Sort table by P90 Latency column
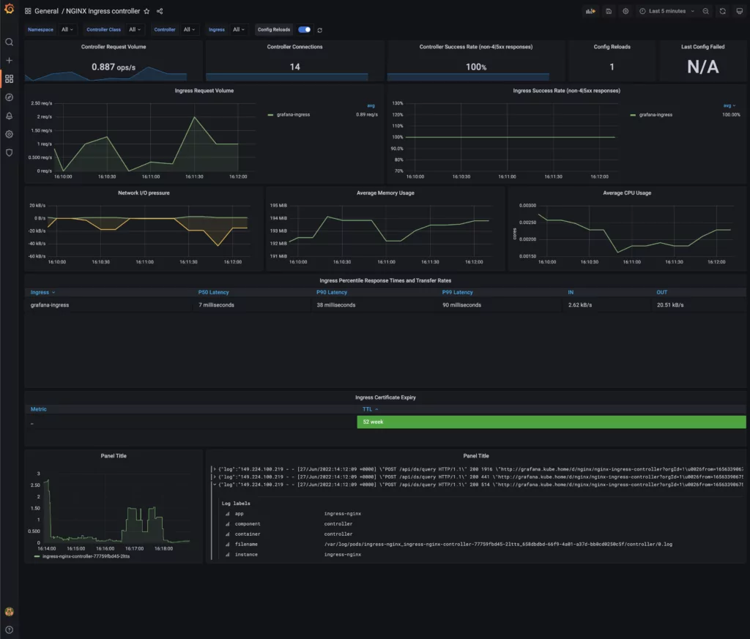The width and height of the screenshot is (750, 639). 332,293
